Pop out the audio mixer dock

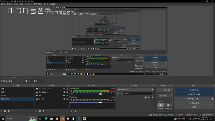point(114,85)
